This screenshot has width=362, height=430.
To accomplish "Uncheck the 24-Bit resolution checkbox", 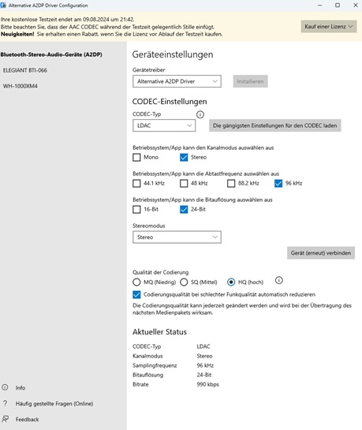I will [x=184, y=209].
